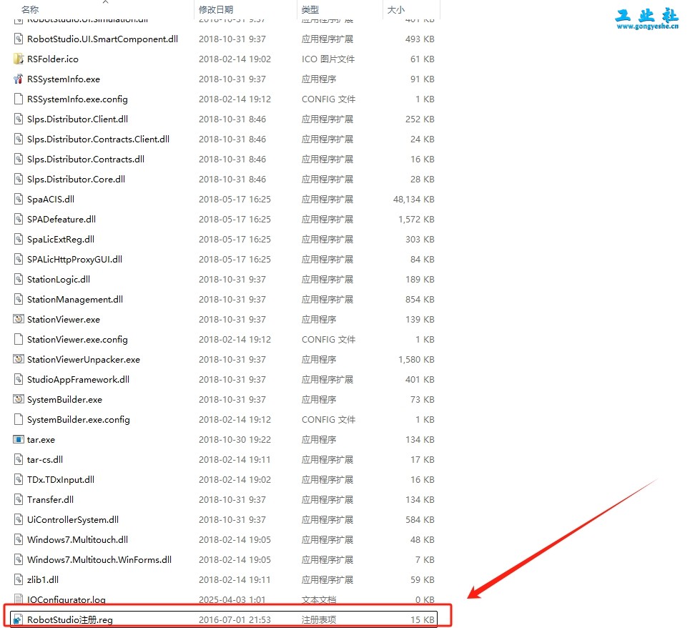Image resolution: width=690 pixels, height=628 pixels.
Task: Click the RSFolder.ico folder icon
Action: [x=18, y=59]
